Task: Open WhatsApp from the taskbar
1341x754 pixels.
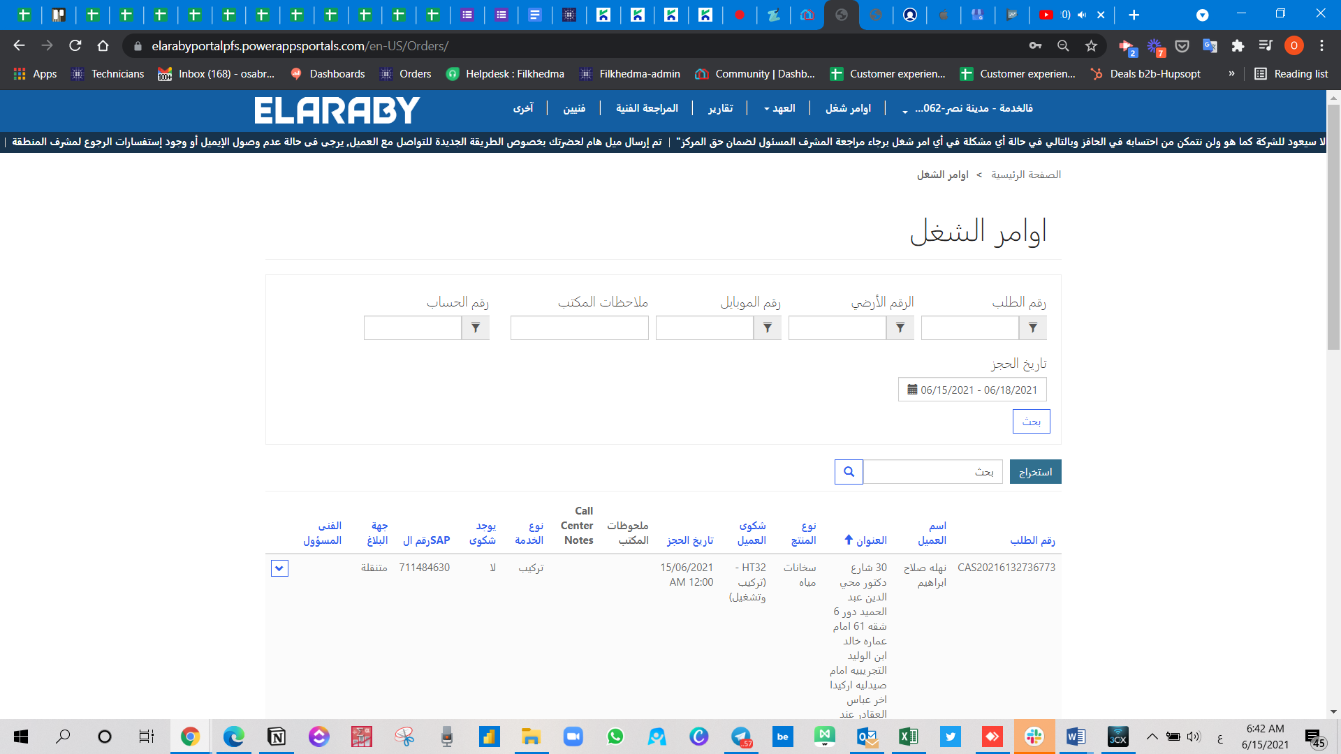Action: click(615, 737)
